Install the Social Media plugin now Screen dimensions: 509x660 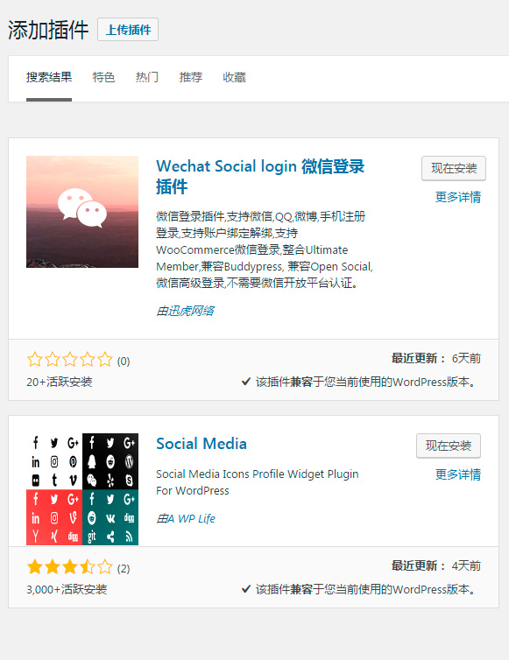pyautogui.click(x=449, y=446)
